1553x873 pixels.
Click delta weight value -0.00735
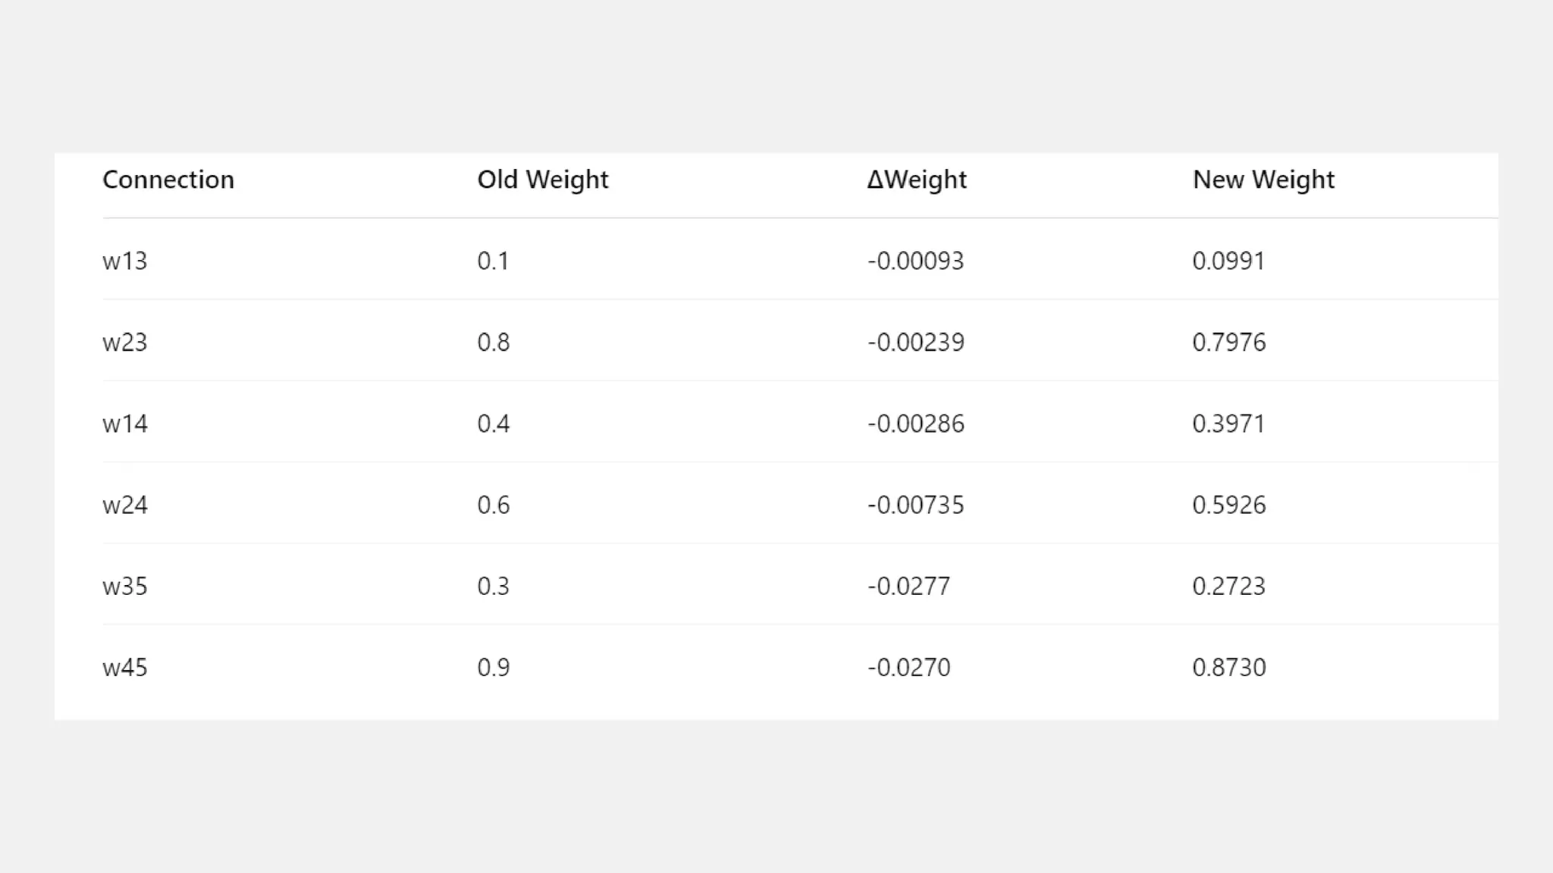click(915, 505)
